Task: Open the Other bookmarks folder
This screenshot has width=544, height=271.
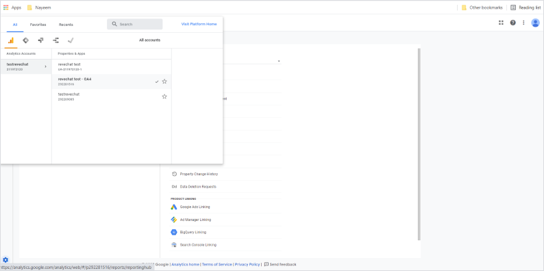Action: 482,8
